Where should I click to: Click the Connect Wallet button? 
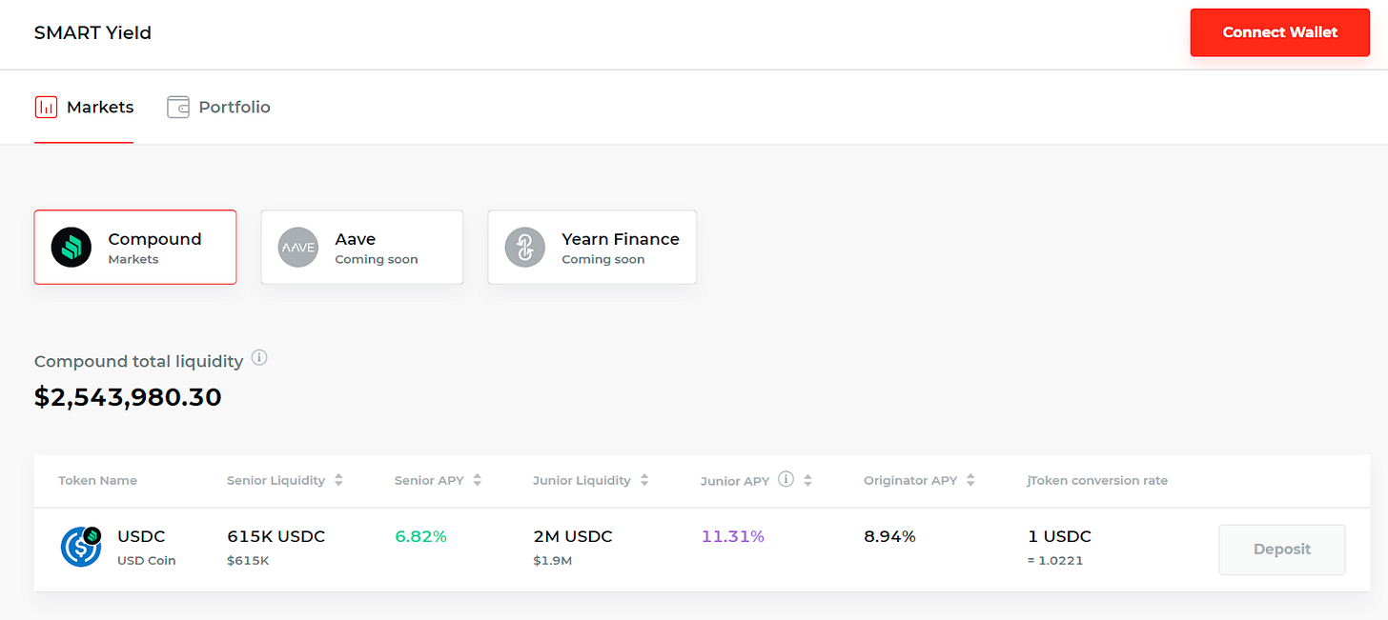(x=1279, y=32)
